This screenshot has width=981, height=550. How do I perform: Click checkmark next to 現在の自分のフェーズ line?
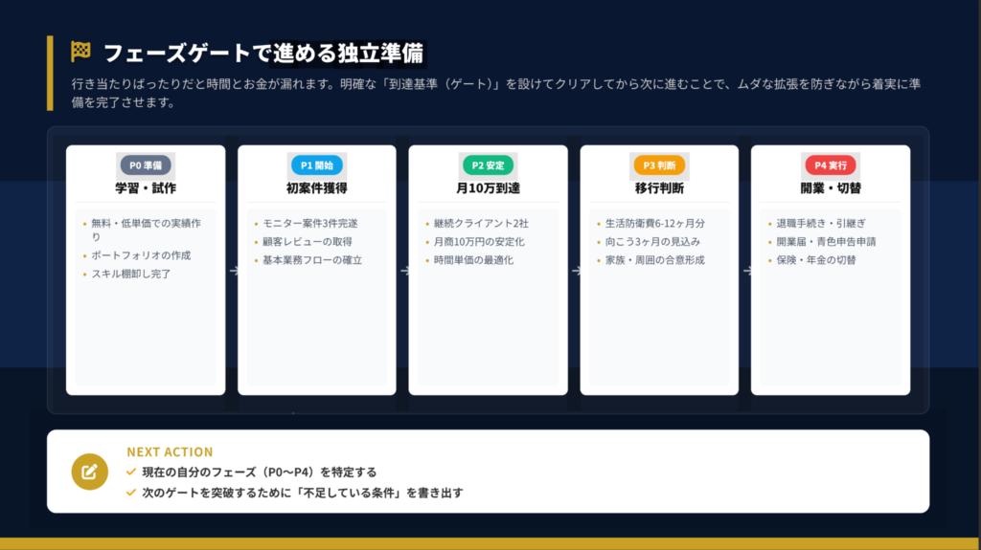131,472
